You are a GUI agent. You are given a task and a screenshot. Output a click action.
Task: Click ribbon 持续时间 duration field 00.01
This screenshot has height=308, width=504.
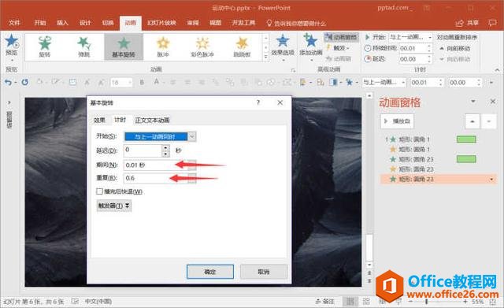413,48
